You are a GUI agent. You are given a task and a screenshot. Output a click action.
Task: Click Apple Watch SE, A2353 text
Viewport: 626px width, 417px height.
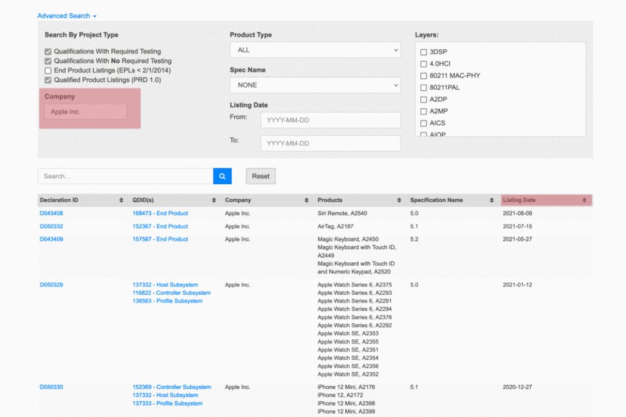pos(348,334)
